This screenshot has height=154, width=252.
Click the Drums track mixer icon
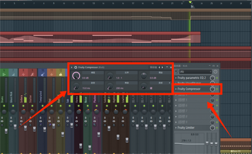4,74
